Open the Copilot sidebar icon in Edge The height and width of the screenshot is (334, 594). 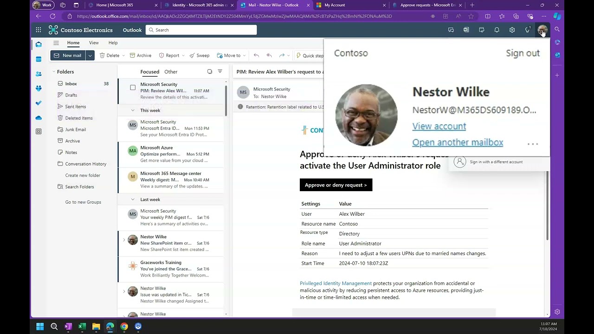(x=557, y=16)
